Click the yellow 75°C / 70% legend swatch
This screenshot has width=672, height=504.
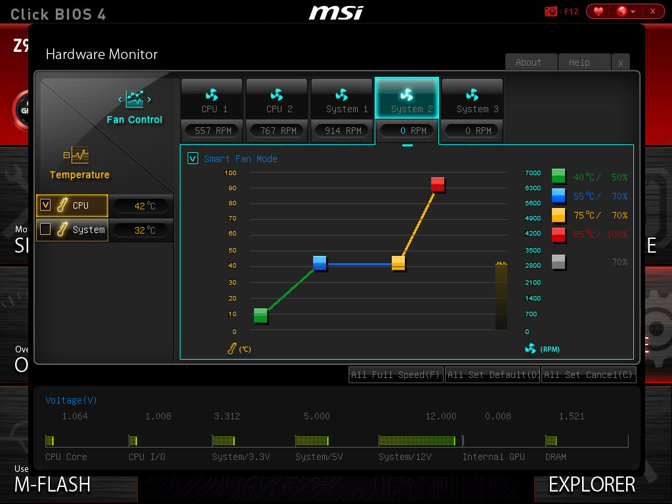[x=558, y=215]
